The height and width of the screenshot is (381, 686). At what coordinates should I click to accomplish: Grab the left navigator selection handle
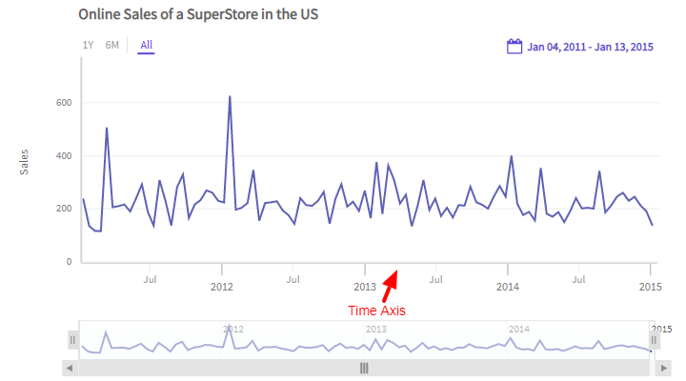[x=72, y=340]
